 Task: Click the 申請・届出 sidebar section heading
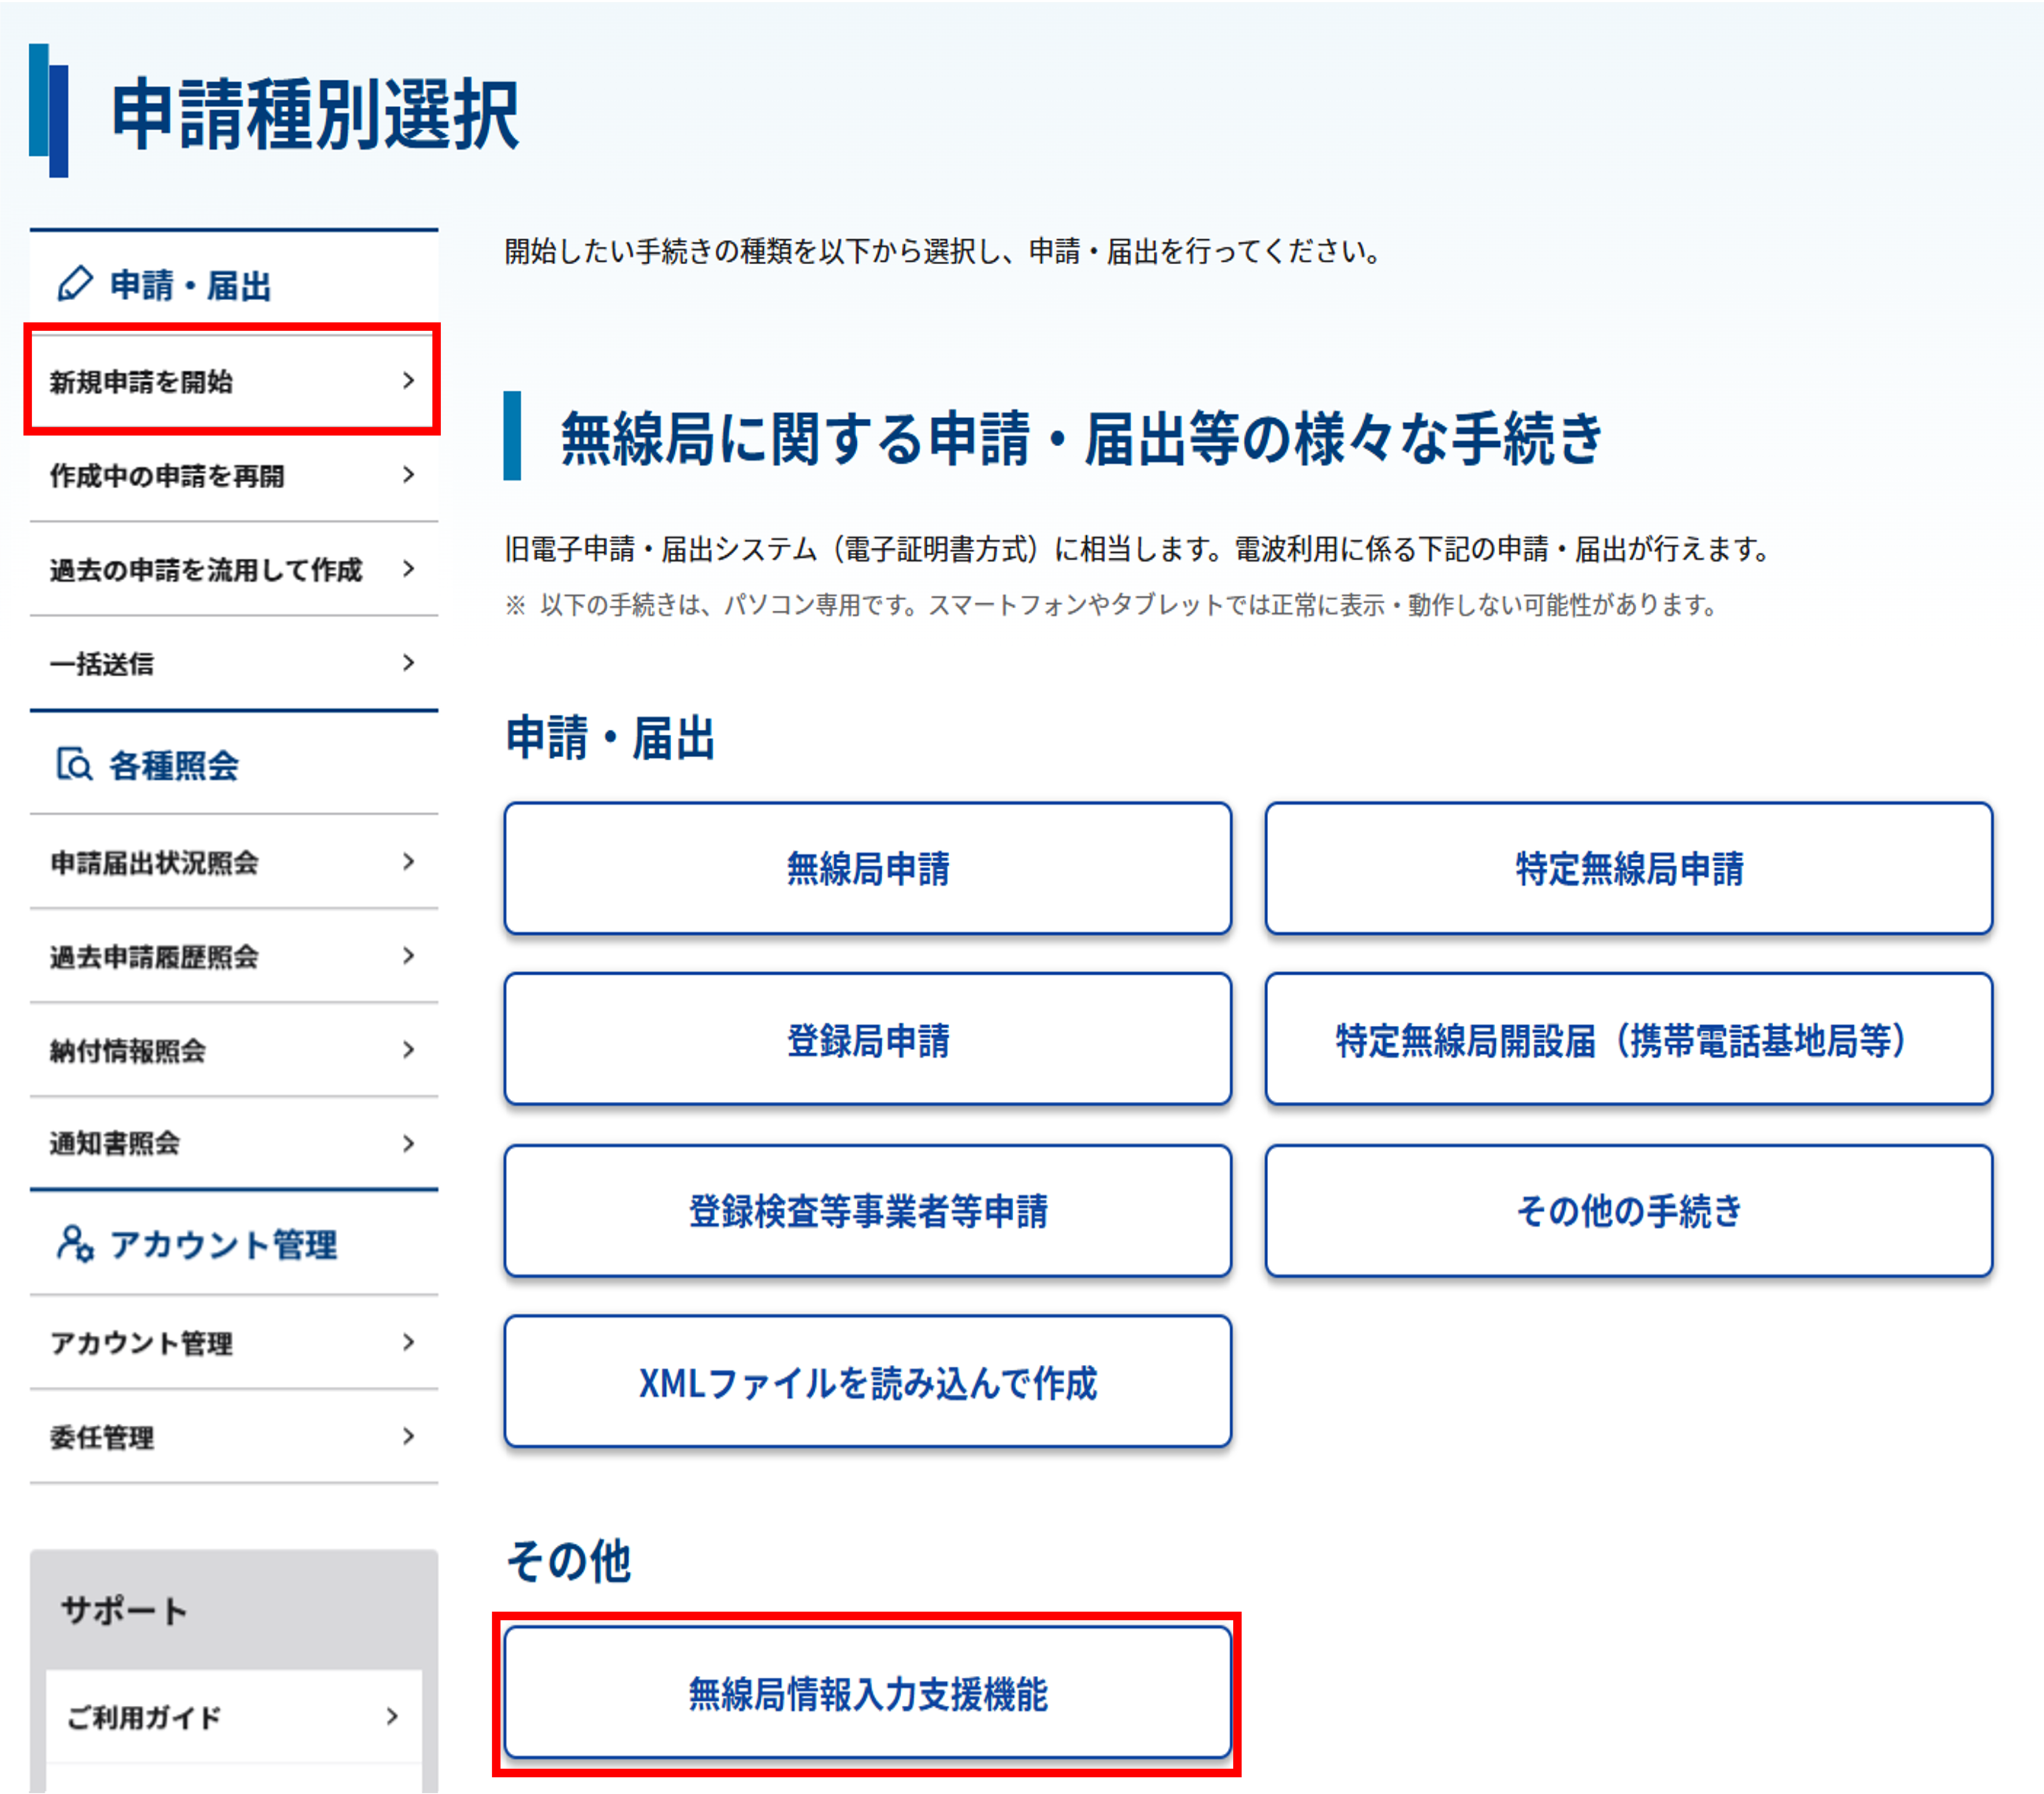coord(190,285)
